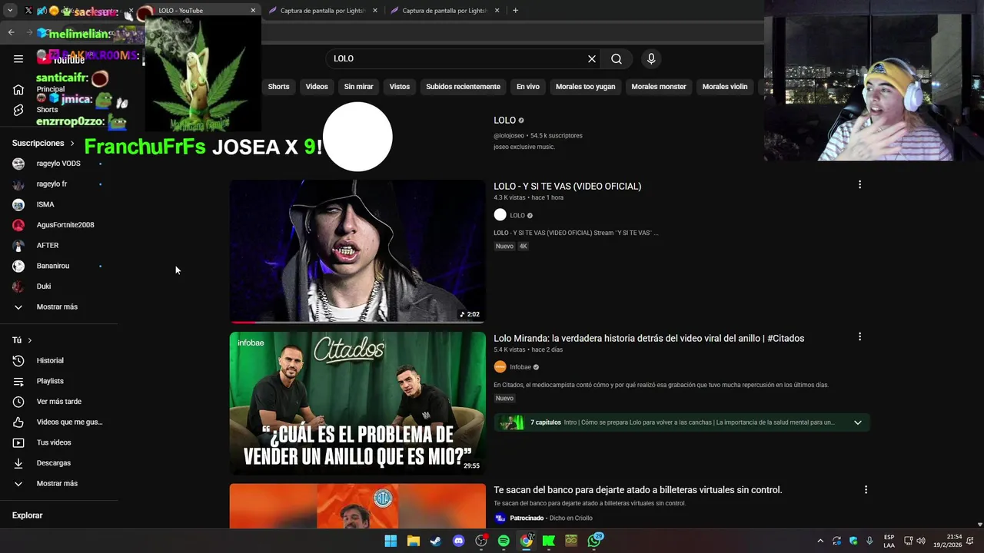Open Spotify from the taskbar
984x553 pixels.
(504, 541)
